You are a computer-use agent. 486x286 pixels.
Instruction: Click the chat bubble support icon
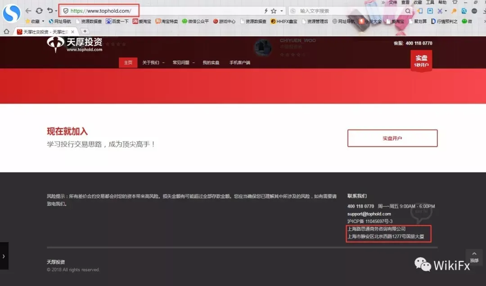(421, 213)
